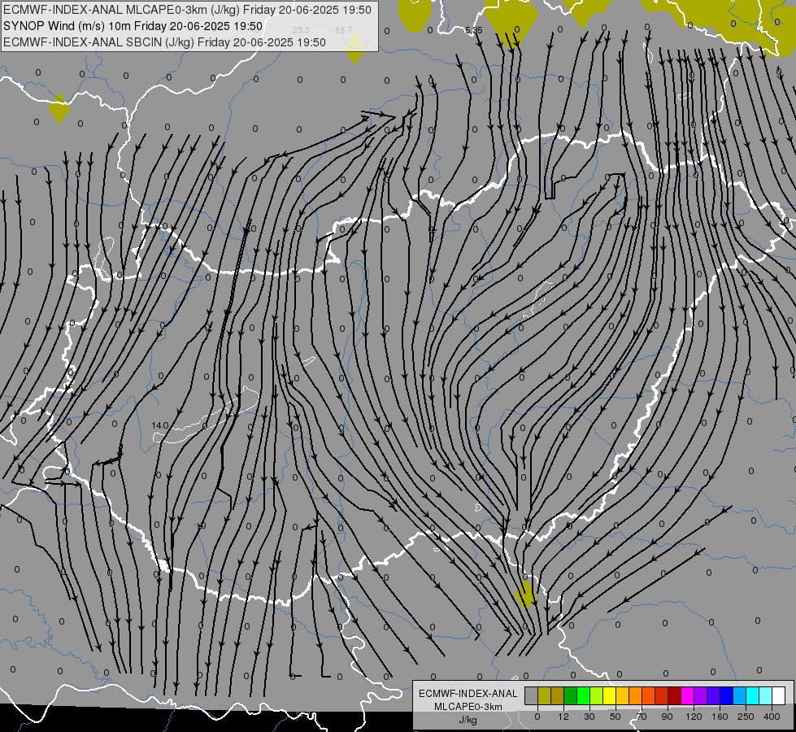Viewport: 796px width, 732px height.
Task: Click the legend tick value 160
Action: point(720,717)
